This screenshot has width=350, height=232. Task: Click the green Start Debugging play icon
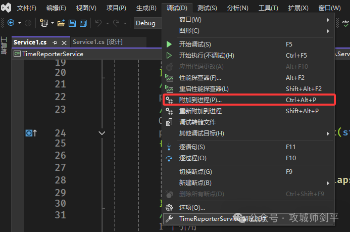(x=169, y=44)
